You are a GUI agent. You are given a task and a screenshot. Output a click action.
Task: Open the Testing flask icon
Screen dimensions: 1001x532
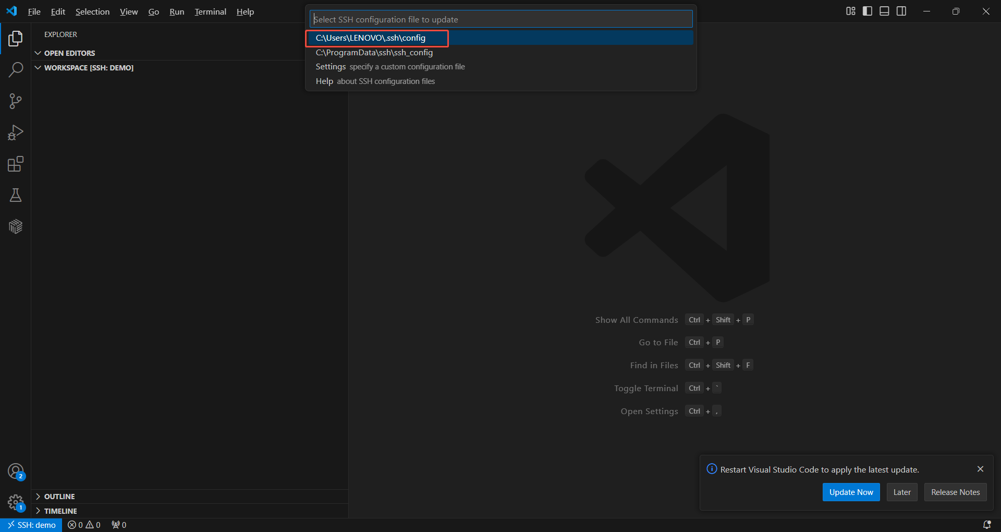click(16, 196)
